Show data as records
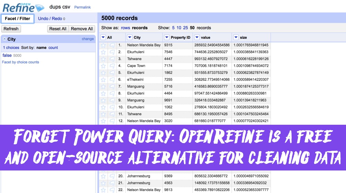Screen dimensions: 346x193 tap(140, 28)
